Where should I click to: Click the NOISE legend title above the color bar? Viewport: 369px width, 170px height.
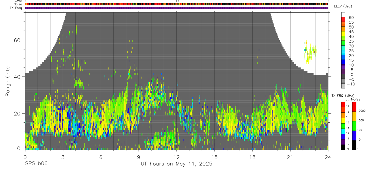tap(356, 99)
